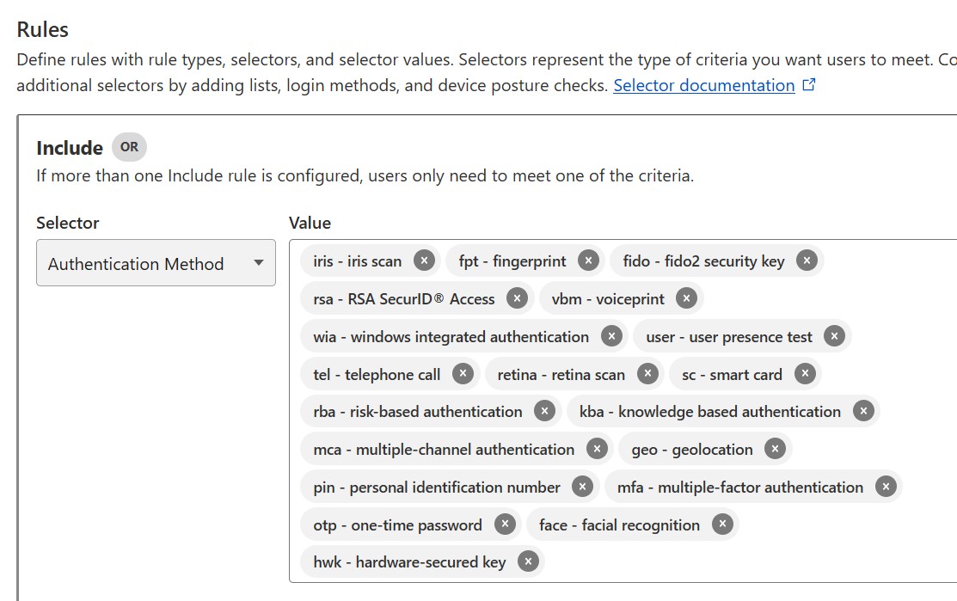Remove the iris scan value chip
The width and height of the screenshot is (957, 601).
pos(424,261)
